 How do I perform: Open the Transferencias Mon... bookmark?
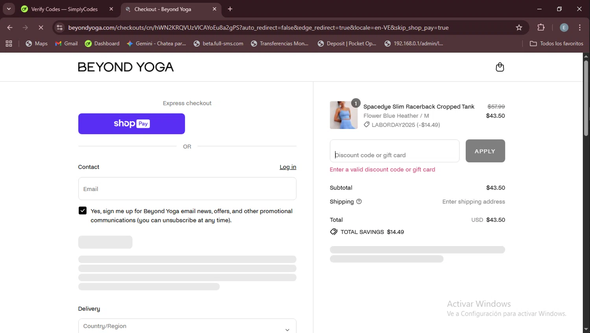pyautogui.click(x=280, y=44)
